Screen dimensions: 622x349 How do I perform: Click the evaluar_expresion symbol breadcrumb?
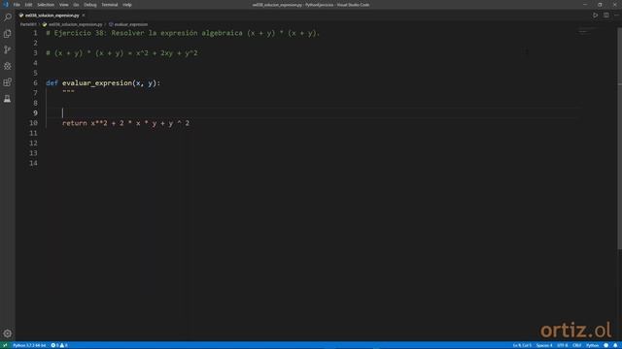click(x=131, y=24)
